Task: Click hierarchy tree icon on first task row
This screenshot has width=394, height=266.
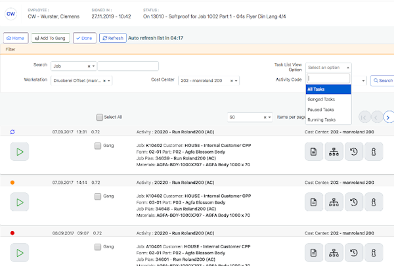Action: [x=335, y=152]
